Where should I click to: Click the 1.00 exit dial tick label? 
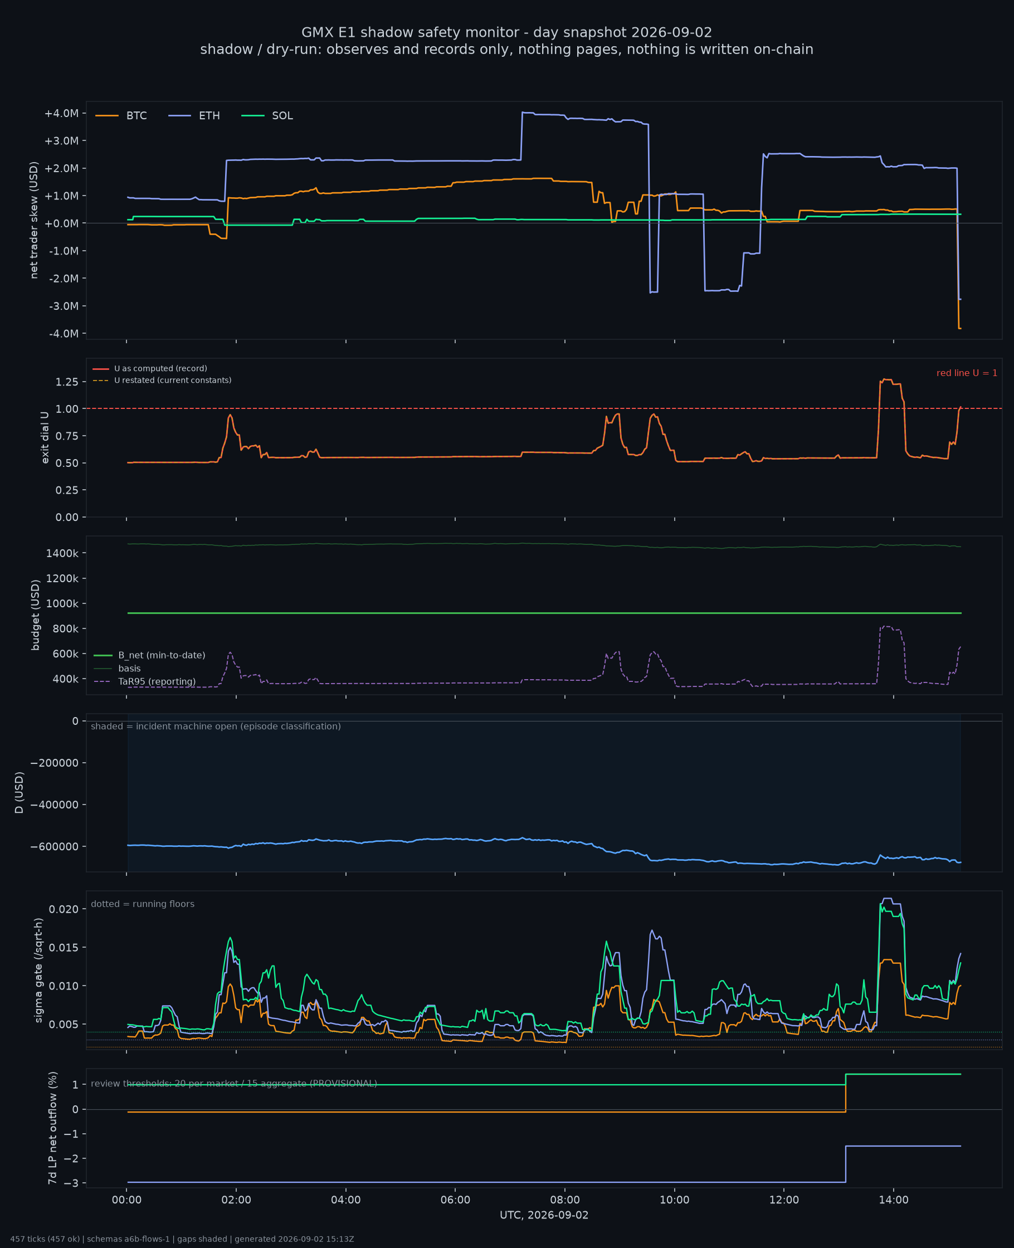67,409
